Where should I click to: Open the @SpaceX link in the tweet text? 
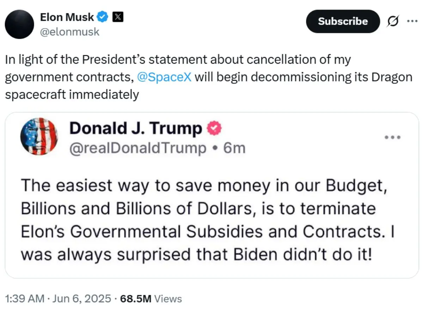164,76
